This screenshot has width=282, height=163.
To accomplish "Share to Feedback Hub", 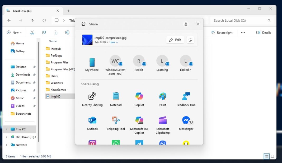I will click(x=186, y=97).
